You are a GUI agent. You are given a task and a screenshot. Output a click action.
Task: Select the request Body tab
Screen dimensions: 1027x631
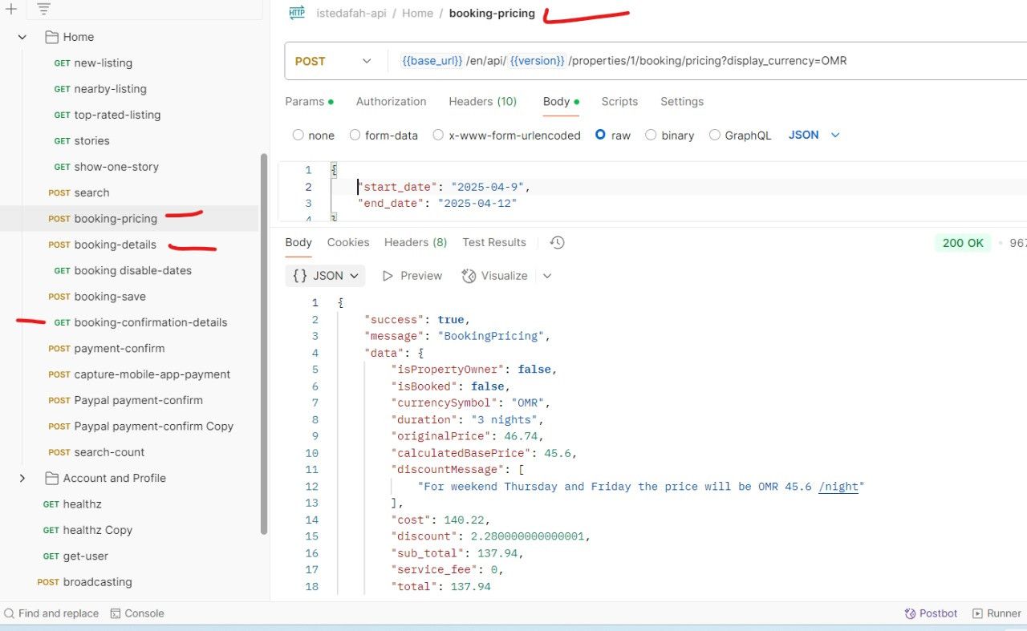coord(561,102)
